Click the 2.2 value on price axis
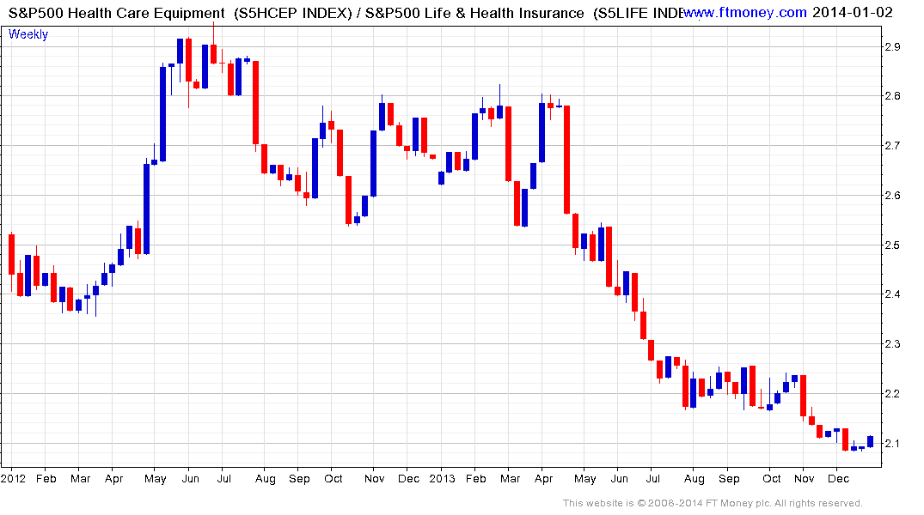The width and height of the screenshot is (924, 515). 892,394
